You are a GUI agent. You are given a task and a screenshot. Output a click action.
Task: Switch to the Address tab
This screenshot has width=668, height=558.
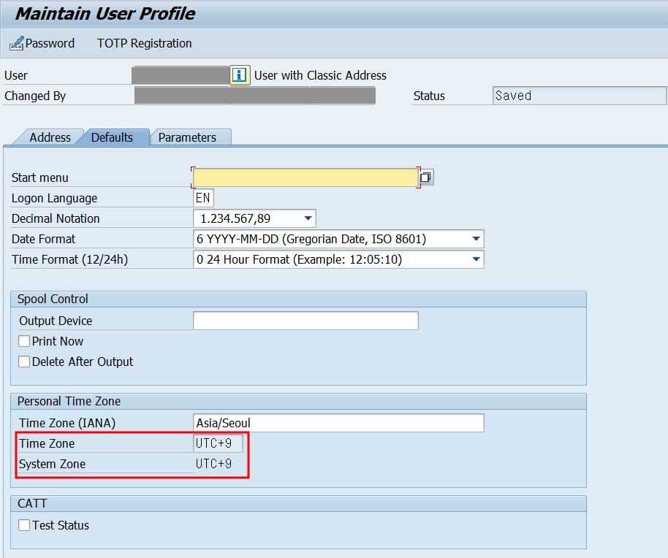(50, 137)
